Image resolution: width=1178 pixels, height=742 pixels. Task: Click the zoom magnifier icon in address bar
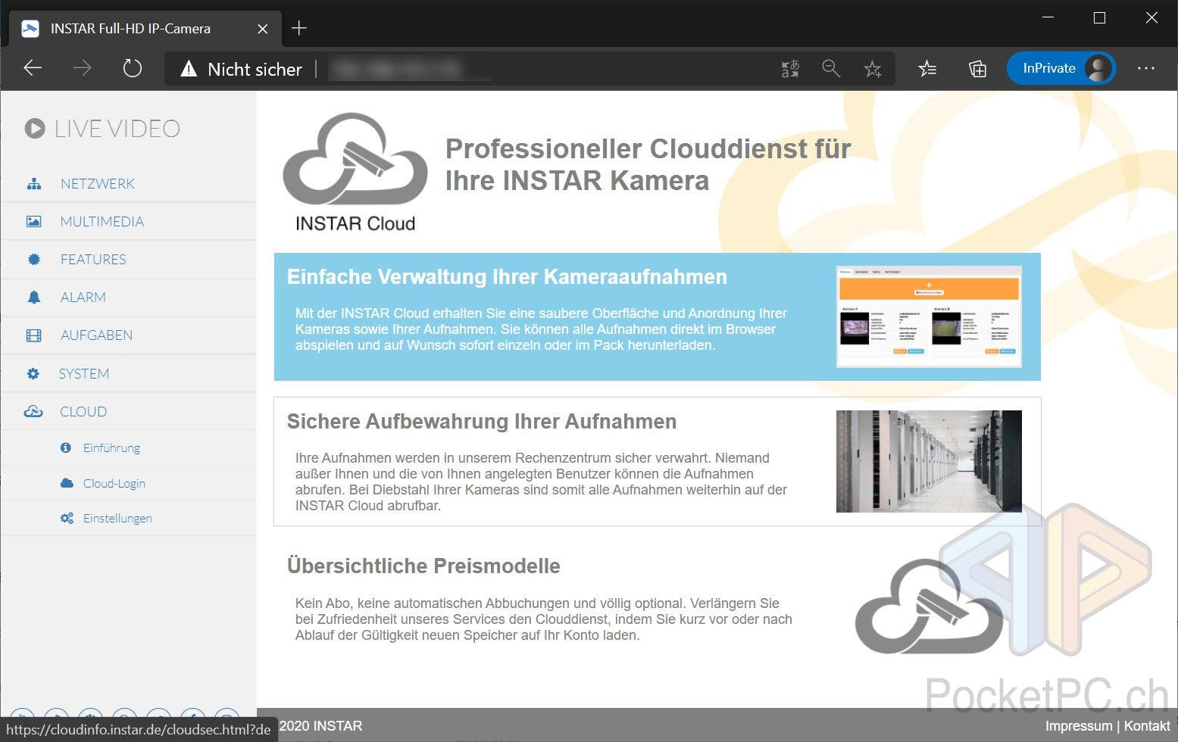pos(831,69)
